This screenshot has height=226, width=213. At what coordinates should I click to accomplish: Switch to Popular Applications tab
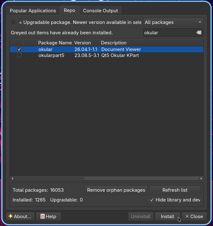pyautogui.click(x=33, y=11)
